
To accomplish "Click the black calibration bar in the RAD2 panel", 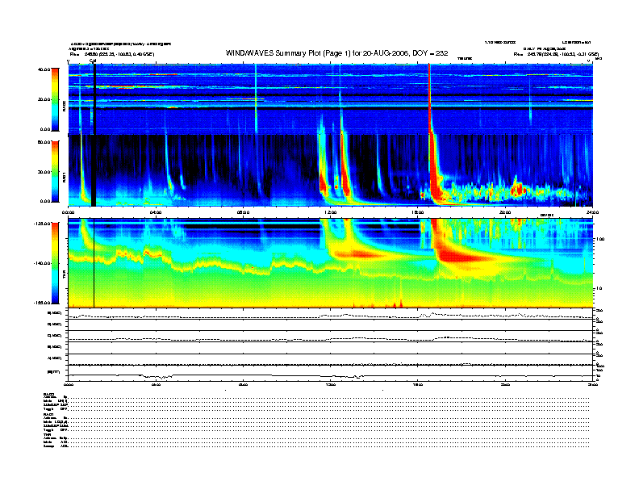I will click(94, 99).
